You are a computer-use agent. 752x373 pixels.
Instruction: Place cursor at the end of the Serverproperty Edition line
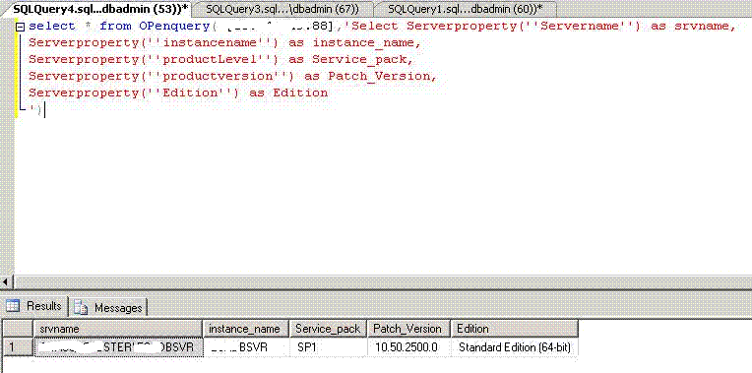tap(329, 93)
